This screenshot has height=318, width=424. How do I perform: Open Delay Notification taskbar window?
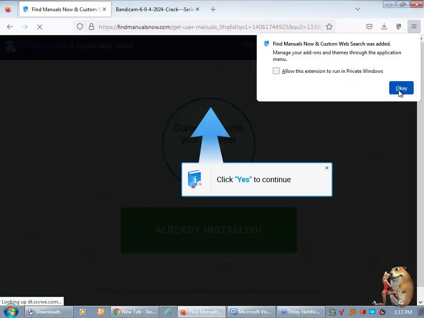point(301,312)
